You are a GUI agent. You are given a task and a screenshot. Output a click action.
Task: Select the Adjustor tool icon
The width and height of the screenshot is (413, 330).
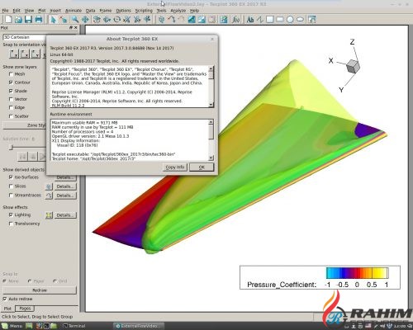[64, 20]
